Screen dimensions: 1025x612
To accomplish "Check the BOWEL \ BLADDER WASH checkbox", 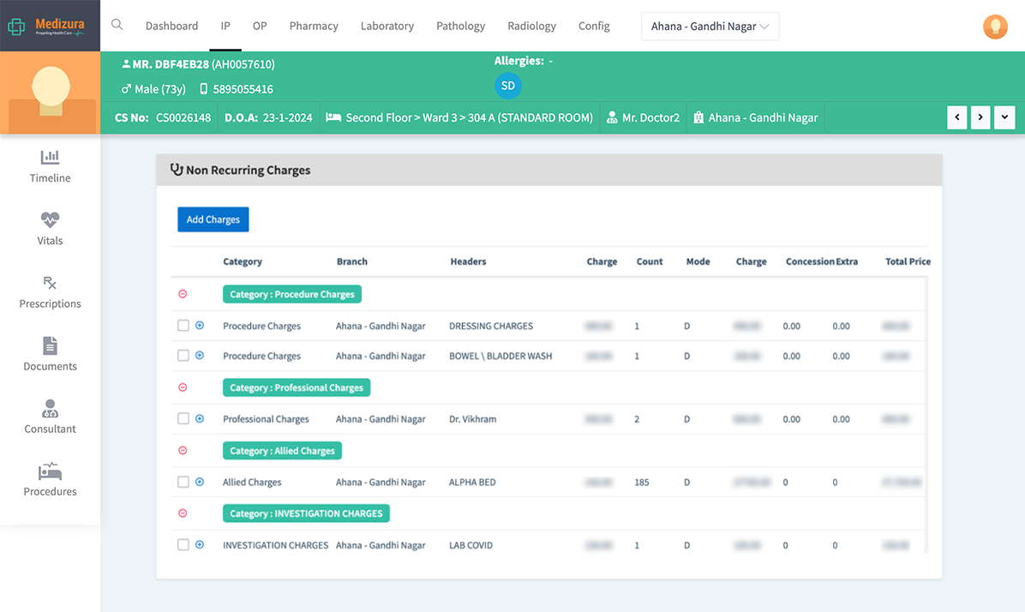I will (x=183, y=356).
